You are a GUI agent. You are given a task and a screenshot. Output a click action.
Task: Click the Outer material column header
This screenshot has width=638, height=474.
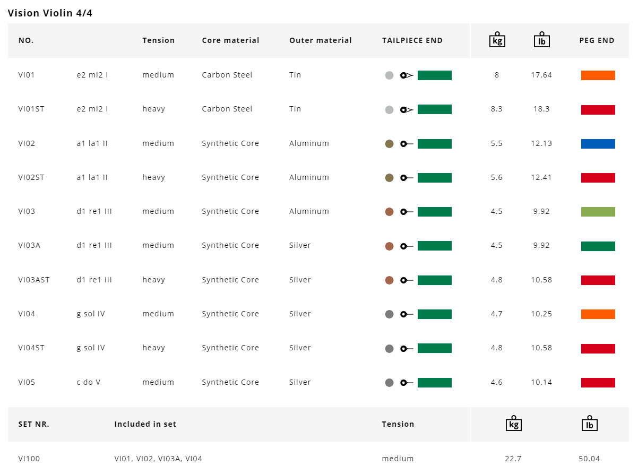tap(320, 40)
